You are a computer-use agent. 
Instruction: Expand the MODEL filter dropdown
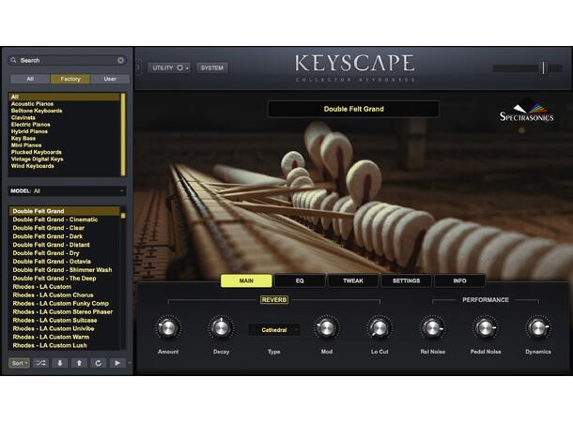tap(68, 190)
